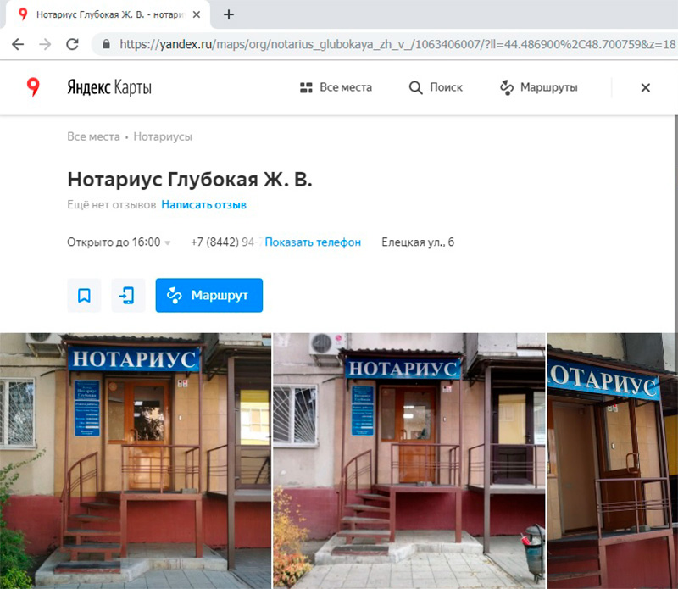Click the send-to-phone icon button

128,295
